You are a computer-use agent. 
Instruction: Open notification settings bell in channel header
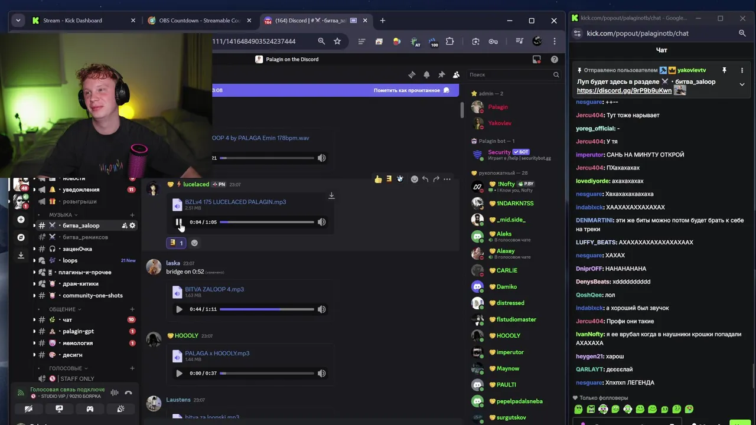[426, 74]
